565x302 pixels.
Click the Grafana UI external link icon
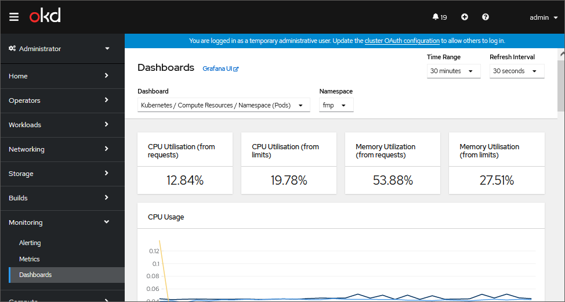[x=236, y=69]
